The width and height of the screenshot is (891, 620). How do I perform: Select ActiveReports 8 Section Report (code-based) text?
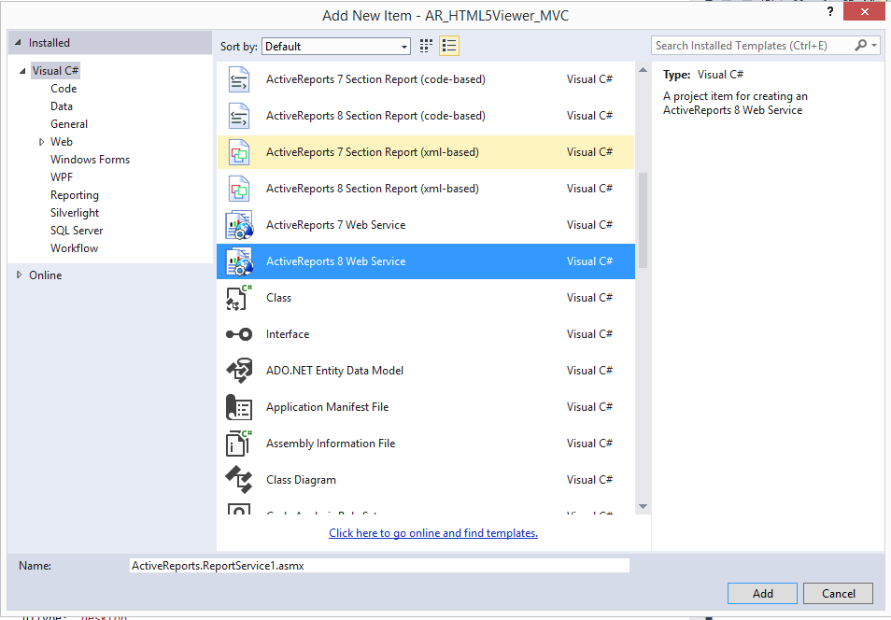(x=375, y=116)
